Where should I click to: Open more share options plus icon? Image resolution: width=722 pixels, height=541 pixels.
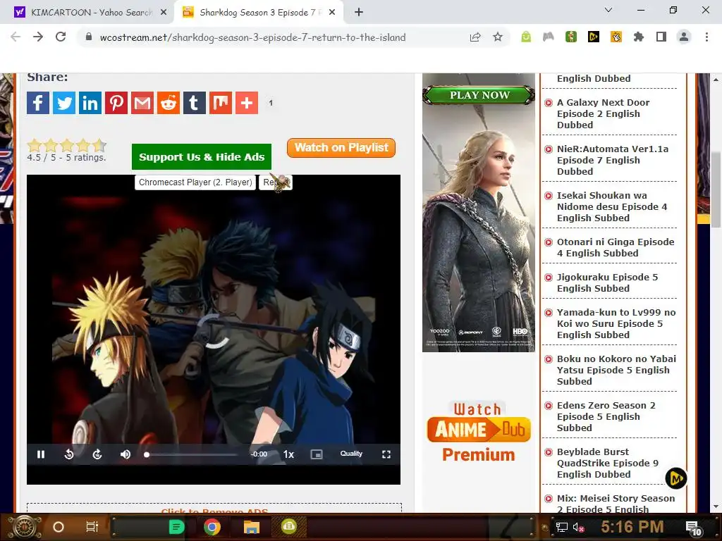[x=247, y=103]
